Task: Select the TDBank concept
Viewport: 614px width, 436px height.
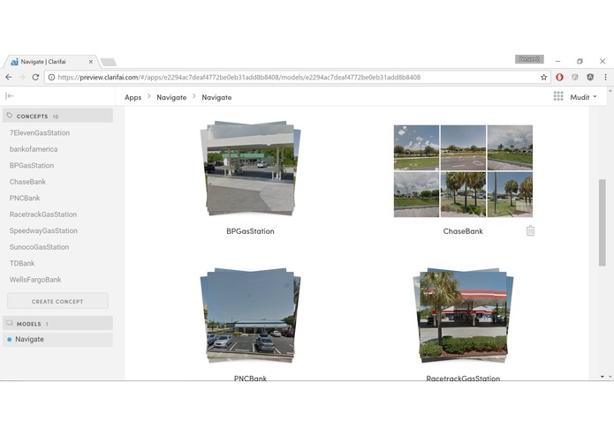Action: tap(22, 264)
